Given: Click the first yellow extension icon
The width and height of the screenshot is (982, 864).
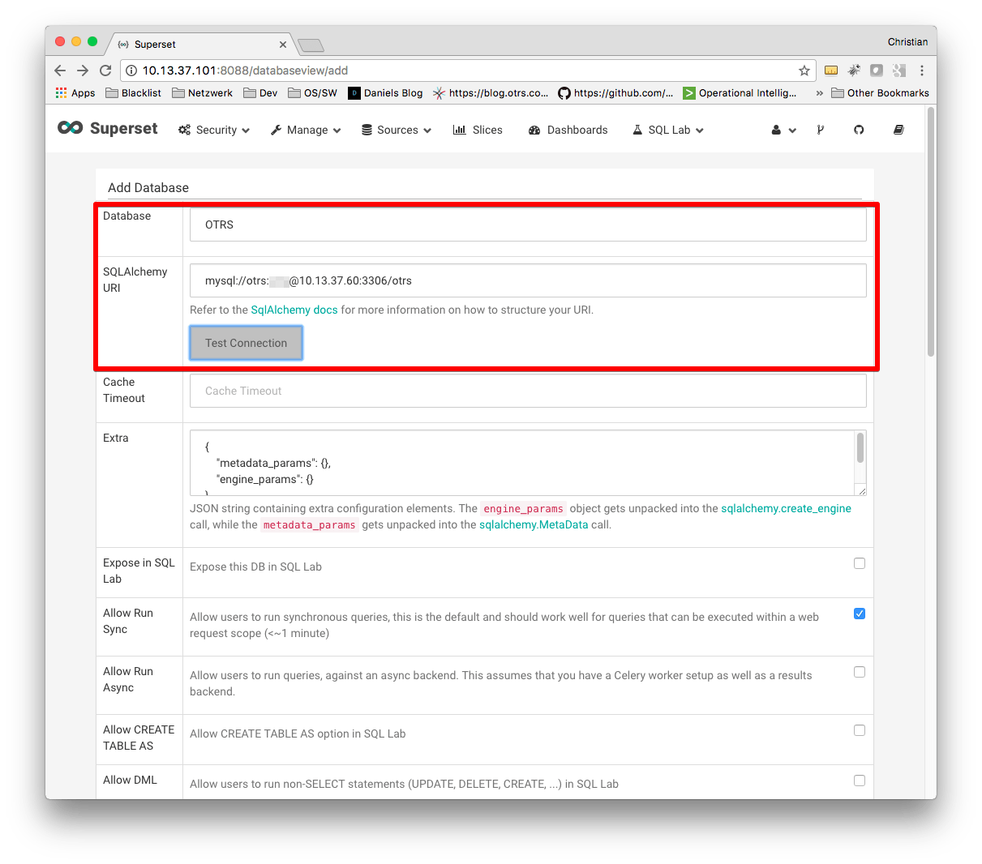Looking at the screenshot, I should [x=831, y=71].
